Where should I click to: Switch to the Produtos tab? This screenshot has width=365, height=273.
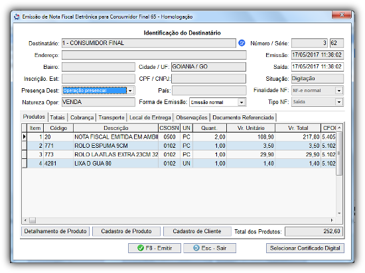point(34,117)
